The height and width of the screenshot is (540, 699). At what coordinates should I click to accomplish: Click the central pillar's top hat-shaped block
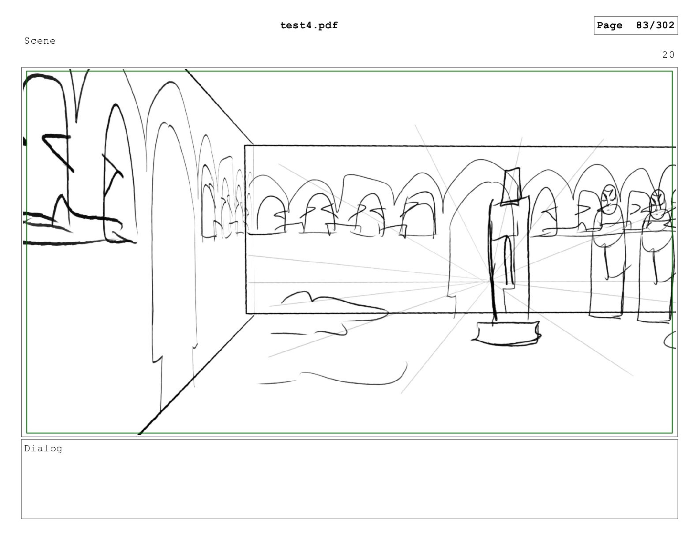click(x=511, y=185)
